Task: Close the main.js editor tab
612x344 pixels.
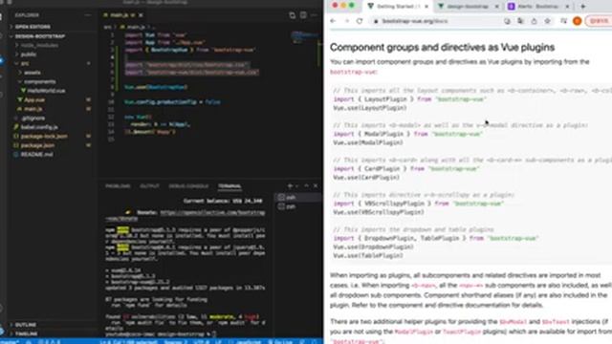Action: point(141,15)
